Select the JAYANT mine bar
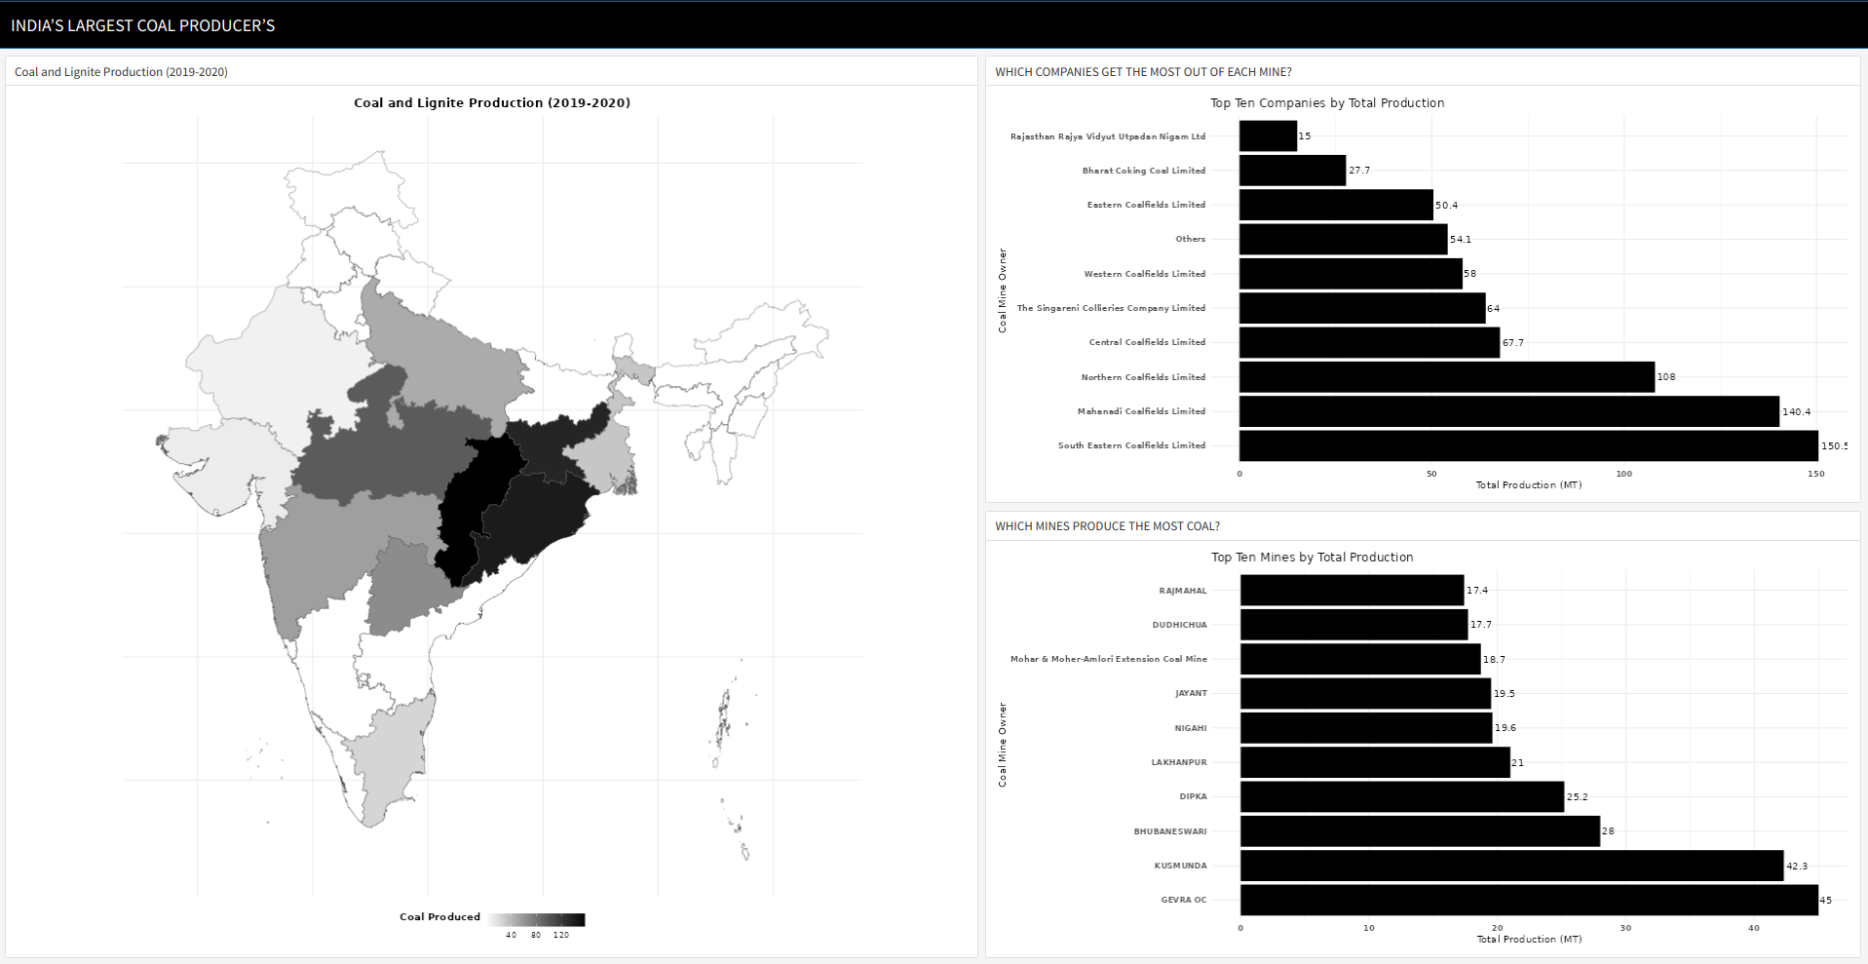The image size is (1868, 964). [x=1365, y=693]
